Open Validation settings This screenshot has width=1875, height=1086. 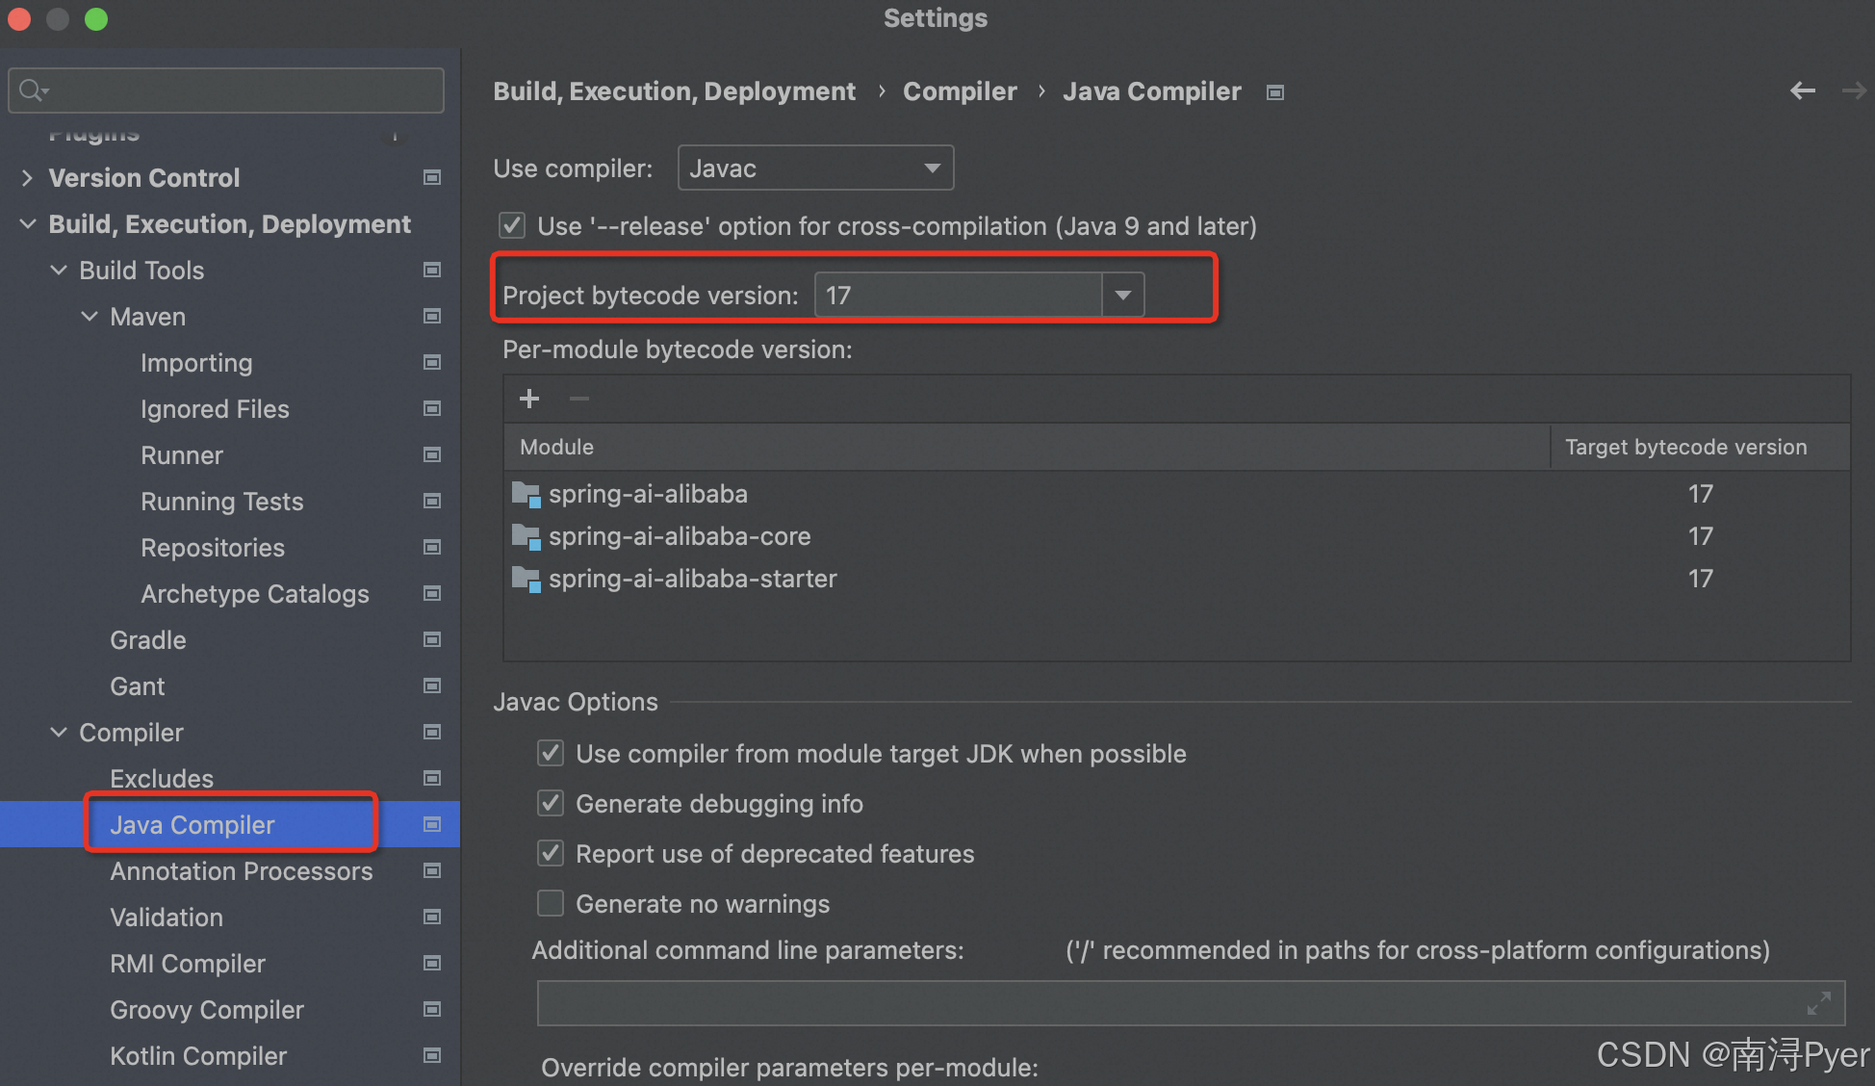click(x=167, y=918)
